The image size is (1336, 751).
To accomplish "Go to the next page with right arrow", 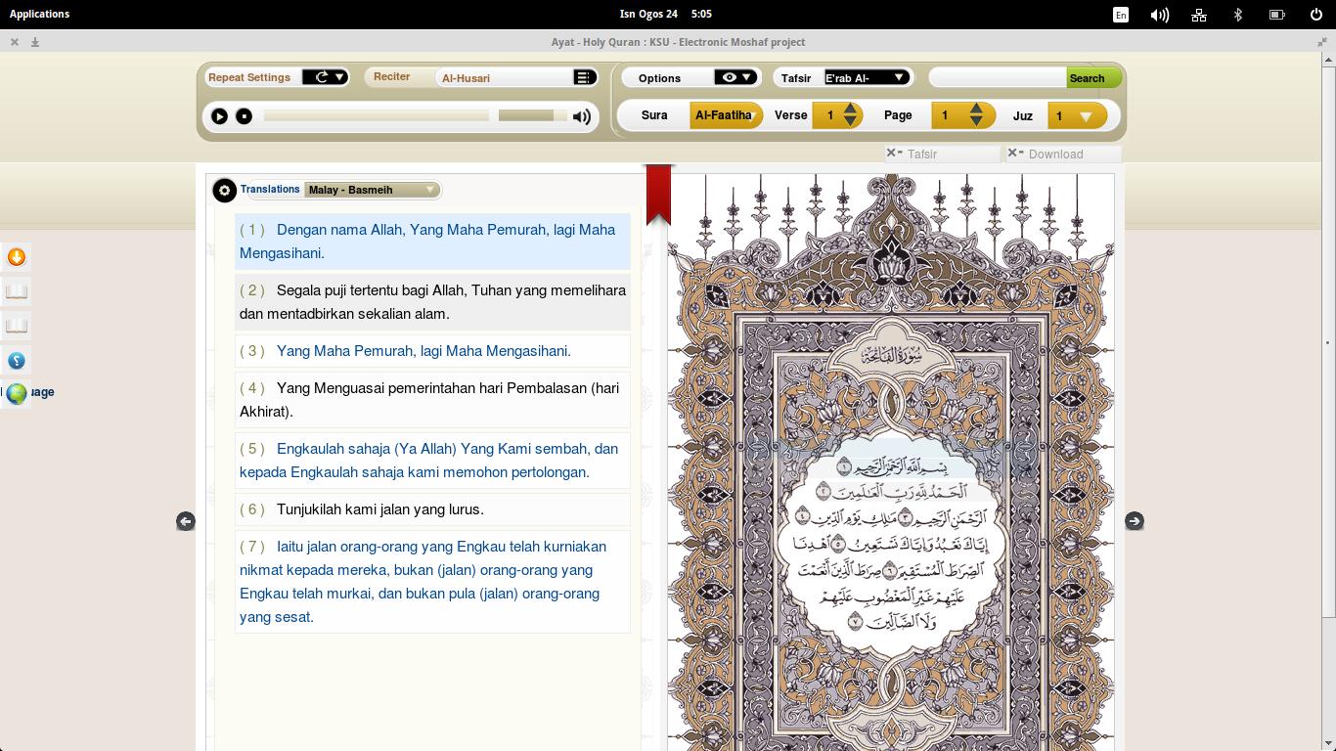I will click(x=1135, y=521).
